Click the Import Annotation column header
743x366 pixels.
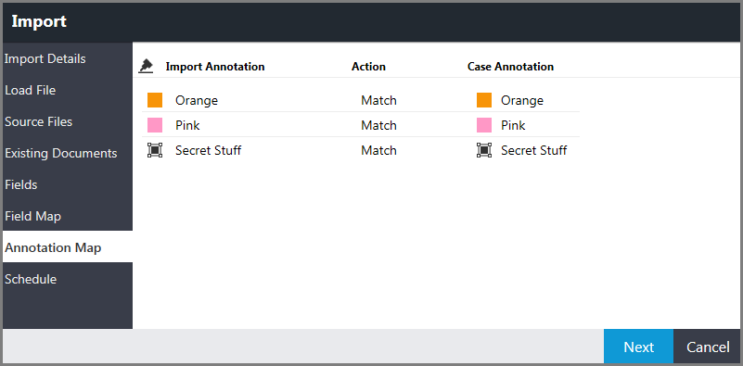click(215, 67)
